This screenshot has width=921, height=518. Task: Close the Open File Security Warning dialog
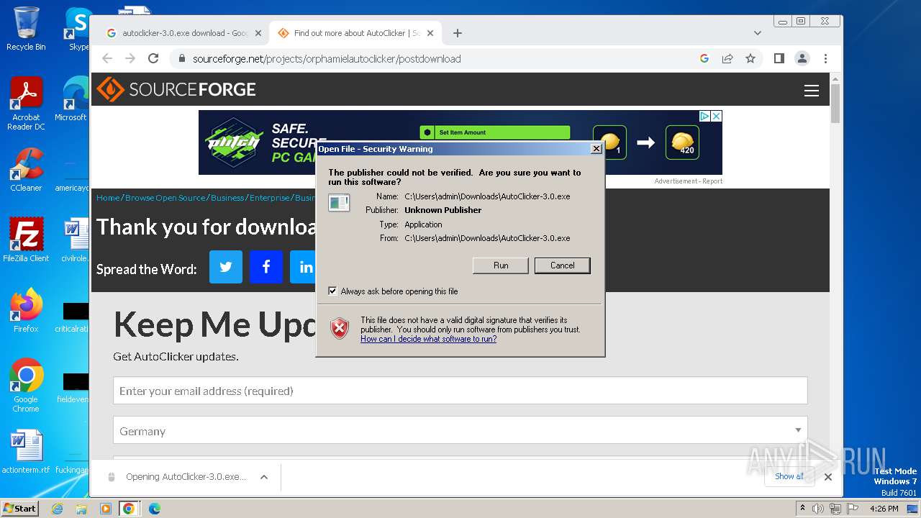tap(596, 149)
